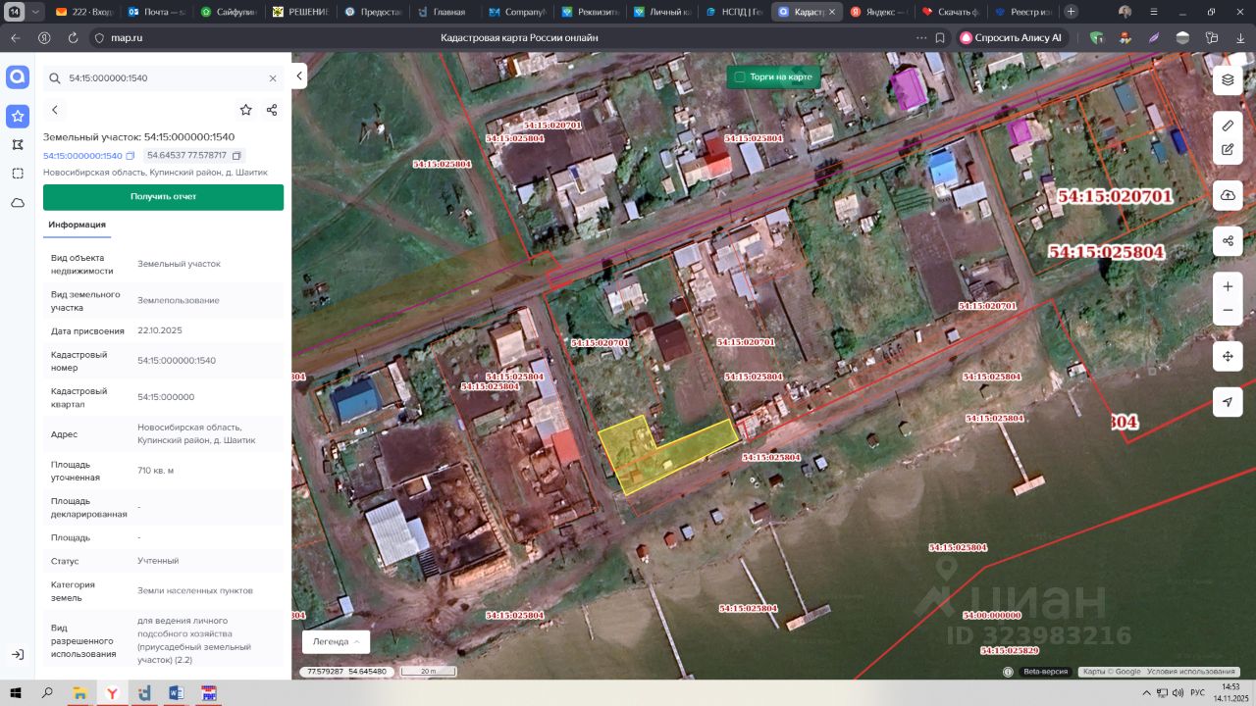Copy the cadastral number 54:15:000000:1540
Screen dimensions: 1256x706
pyautogui.click(x=131, y=156)
